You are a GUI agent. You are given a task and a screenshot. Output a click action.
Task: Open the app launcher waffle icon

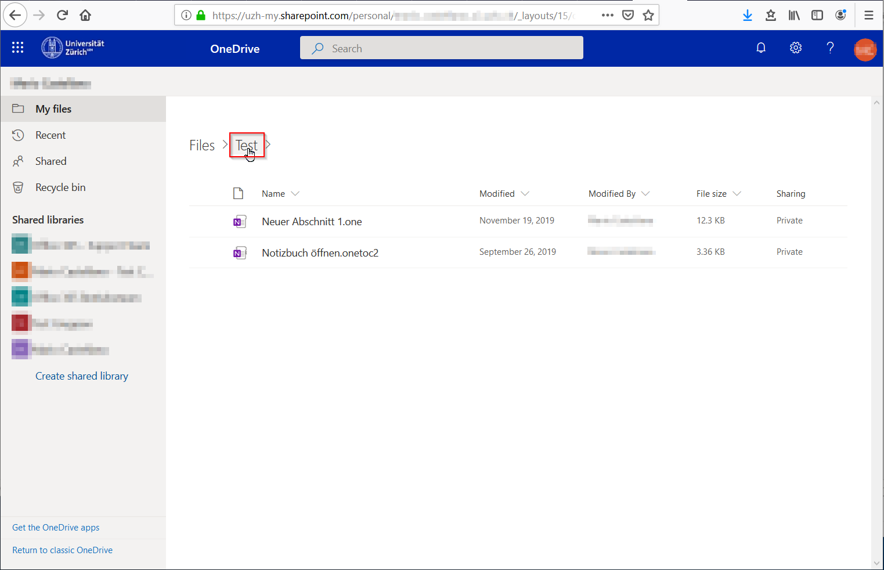17,48
